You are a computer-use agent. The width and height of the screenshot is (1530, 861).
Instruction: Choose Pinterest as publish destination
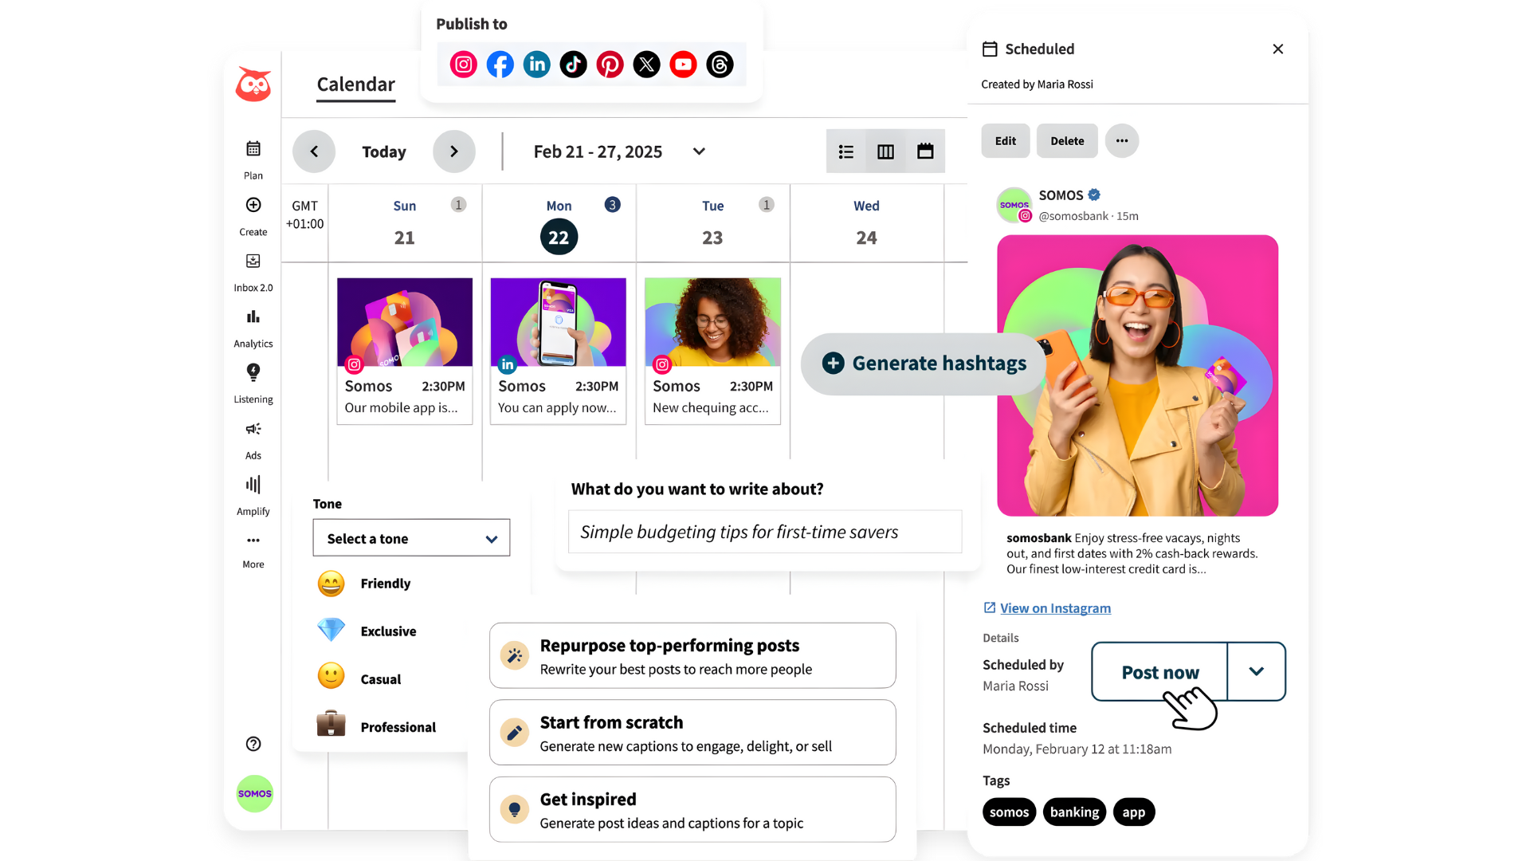pos(610,65)
